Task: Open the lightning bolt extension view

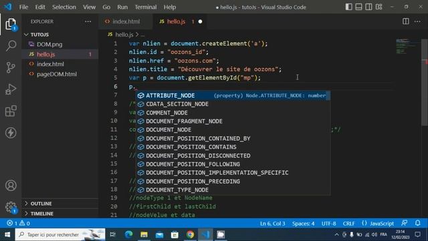Action: coord(11,133)
